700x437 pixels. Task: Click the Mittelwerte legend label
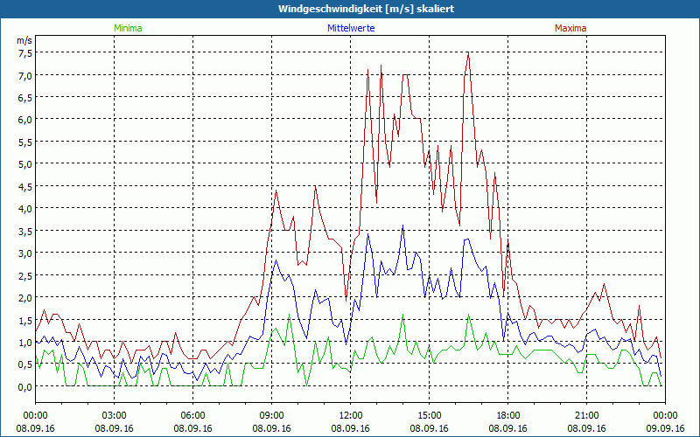tap(351, 28)
